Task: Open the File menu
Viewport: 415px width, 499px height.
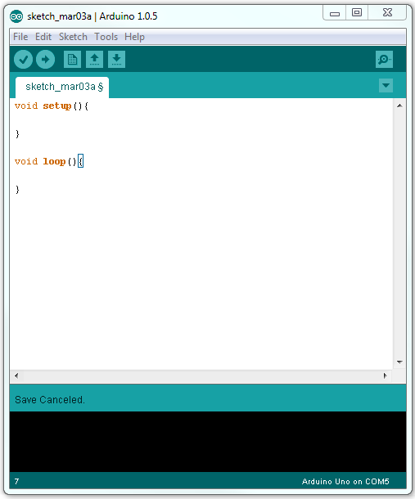Action: 20,37
